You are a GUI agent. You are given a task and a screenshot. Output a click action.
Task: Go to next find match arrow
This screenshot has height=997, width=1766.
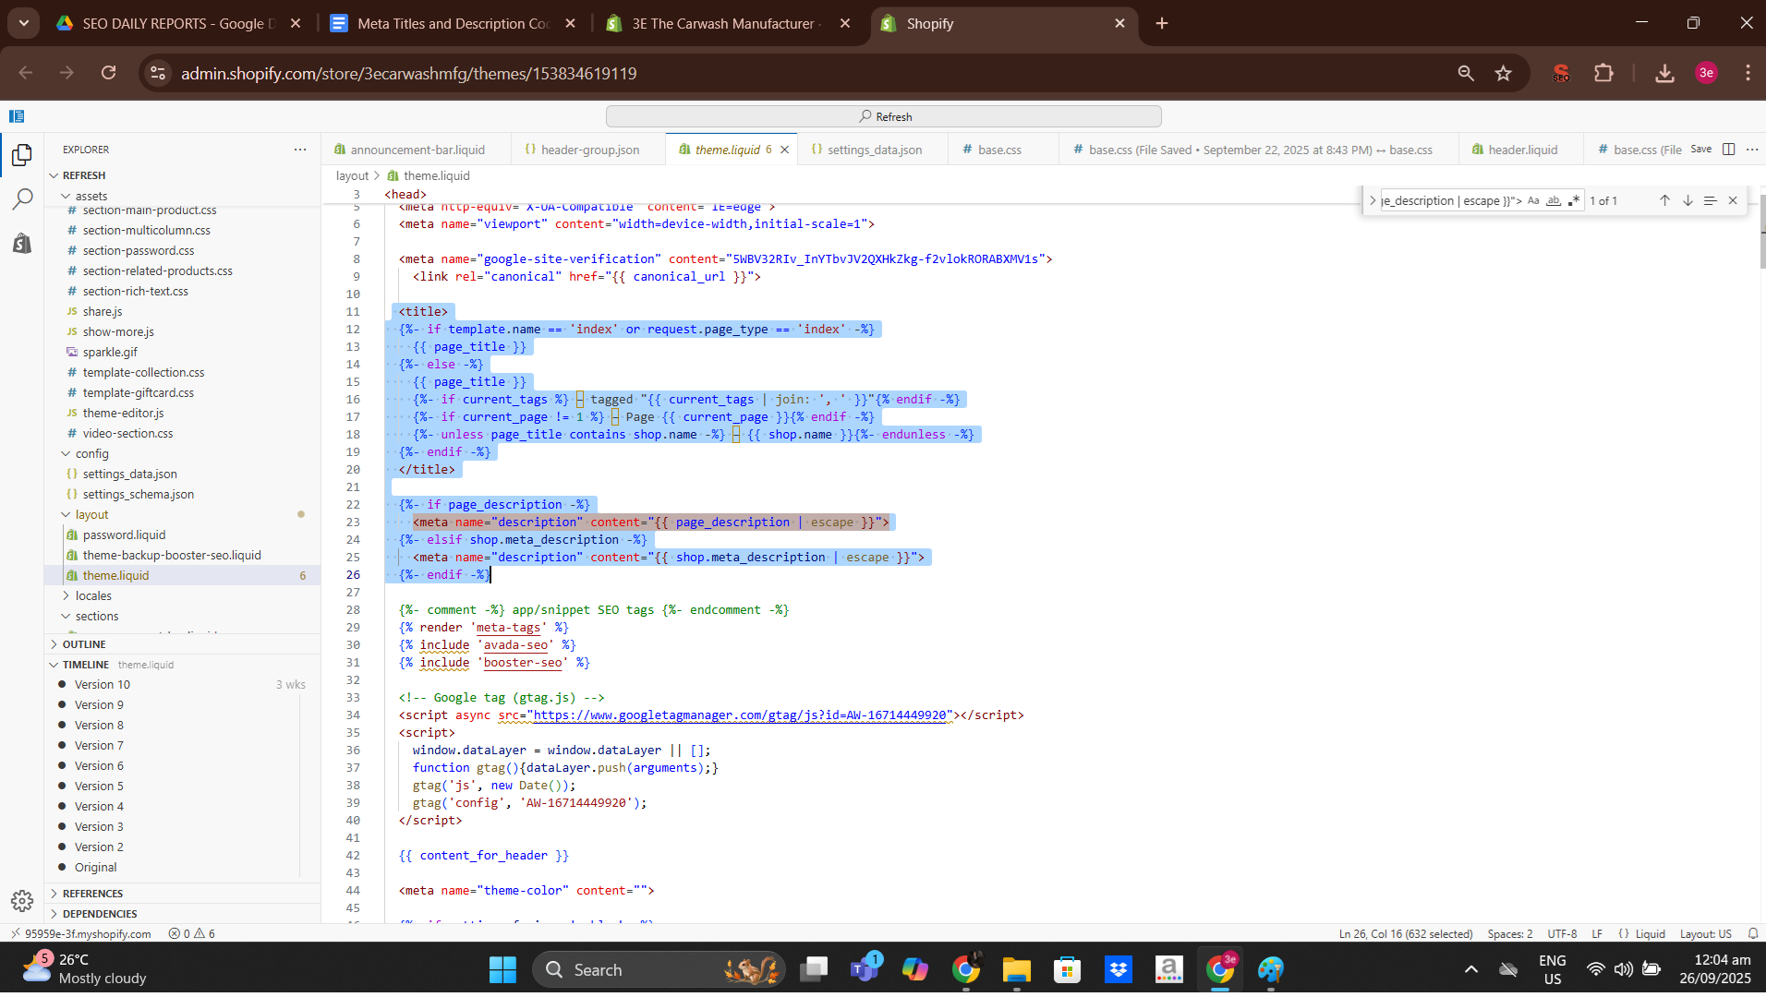1687,200
